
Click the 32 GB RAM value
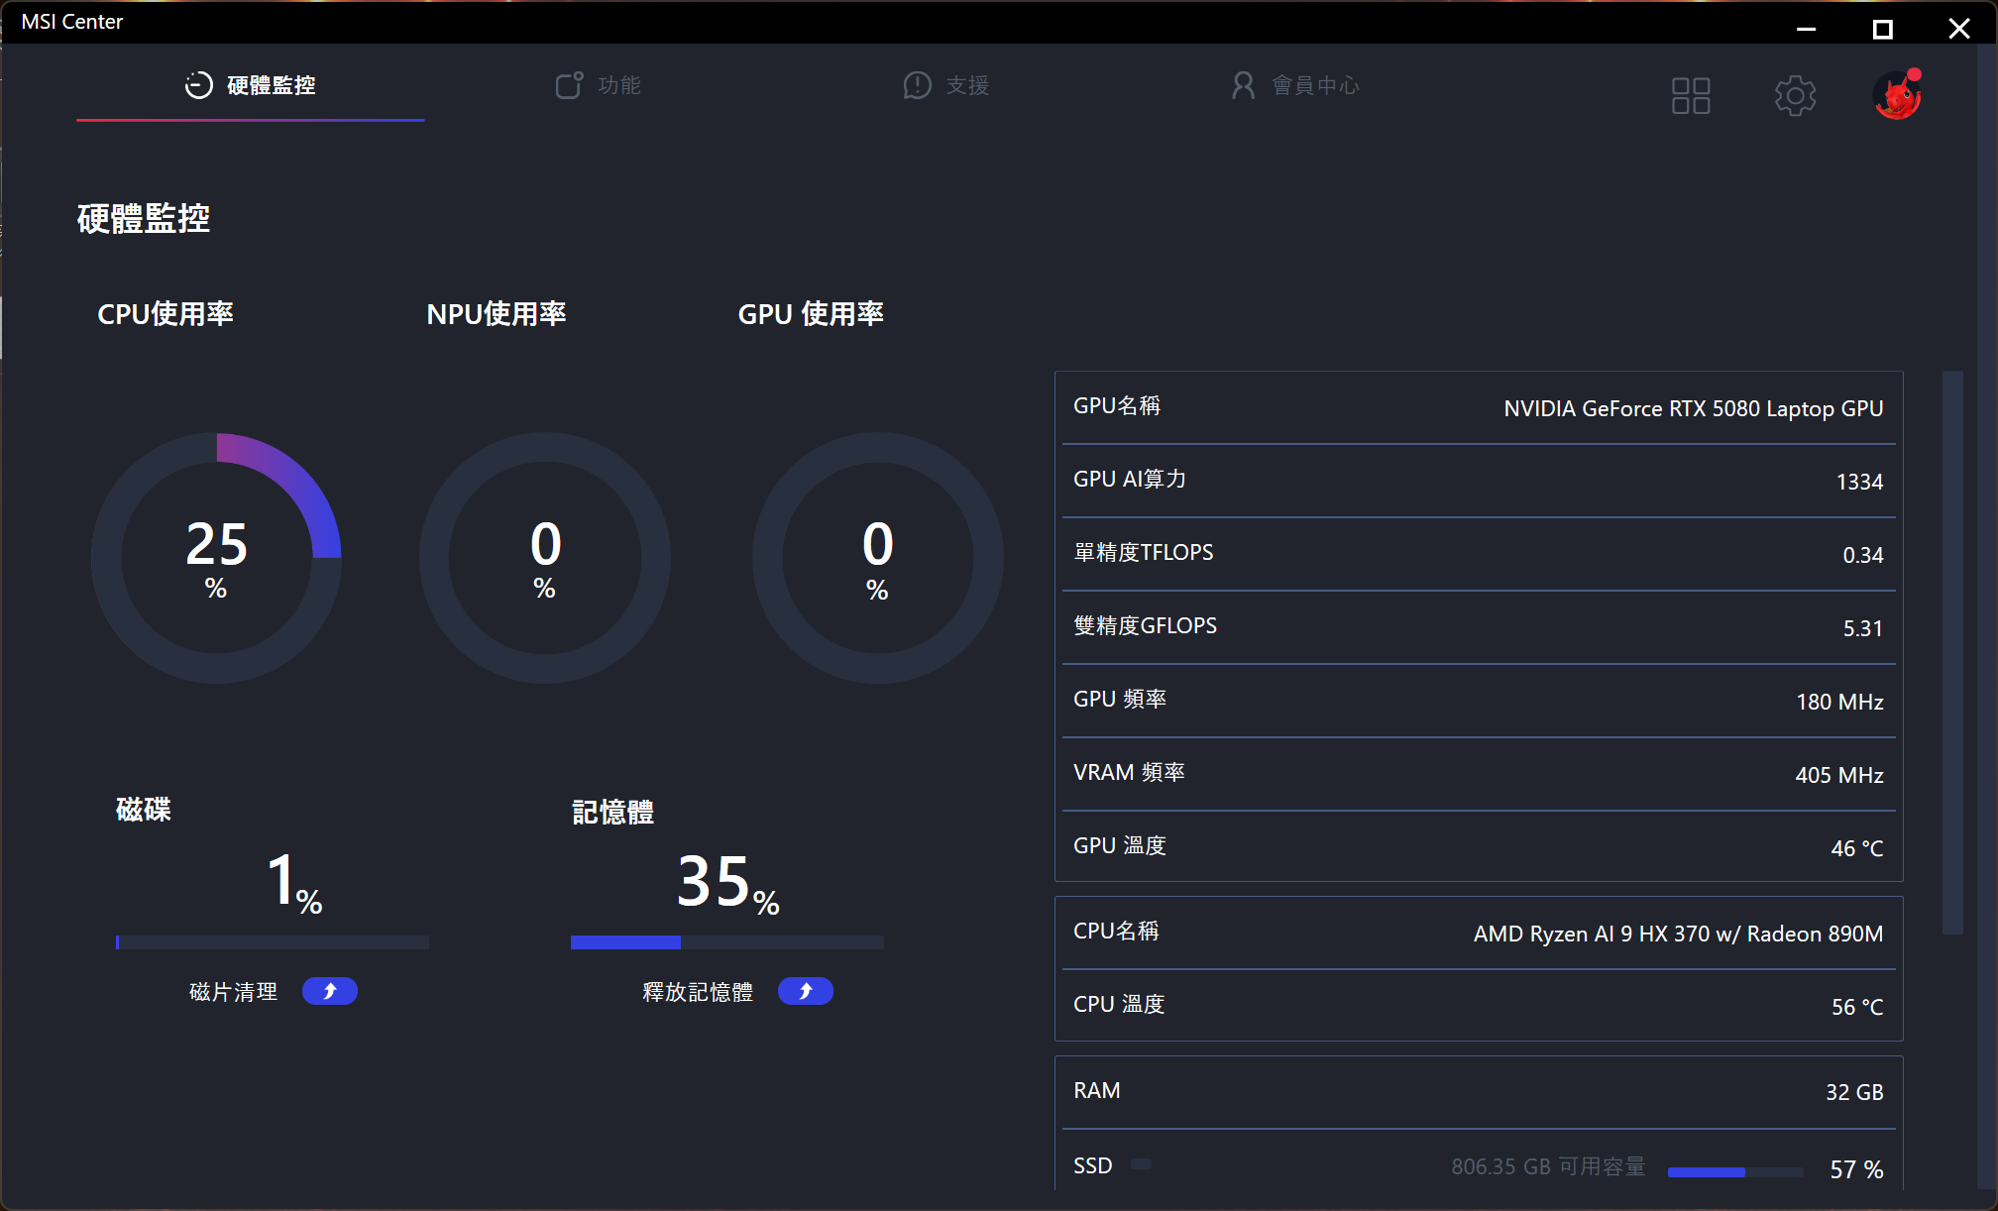(x=1854, y=1092)
